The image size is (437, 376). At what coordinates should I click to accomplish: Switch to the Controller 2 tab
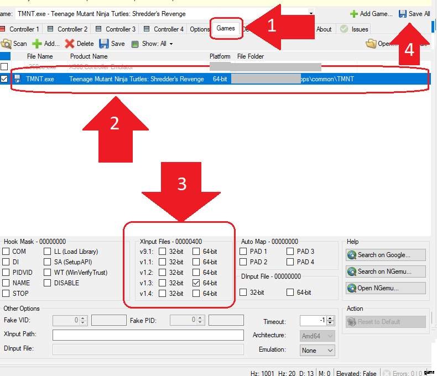click(x=68, y=29)
